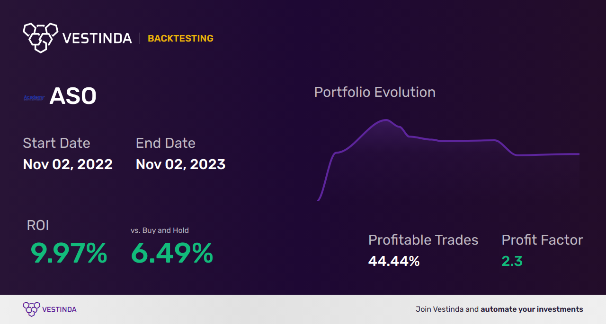Open the BACKTESTING label in header
The width and height of the screenshot is (606, 324).
180,38
